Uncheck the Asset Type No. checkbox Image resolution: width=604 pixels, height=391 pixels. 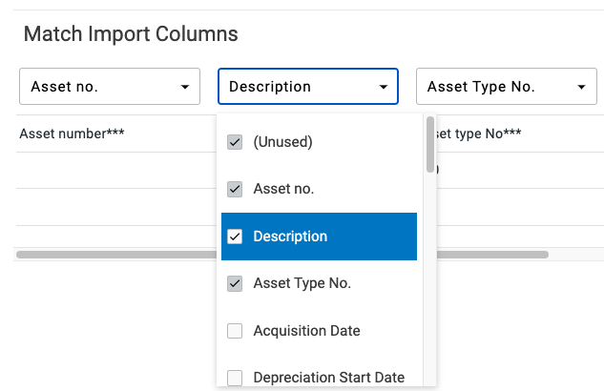coord(235,283)
